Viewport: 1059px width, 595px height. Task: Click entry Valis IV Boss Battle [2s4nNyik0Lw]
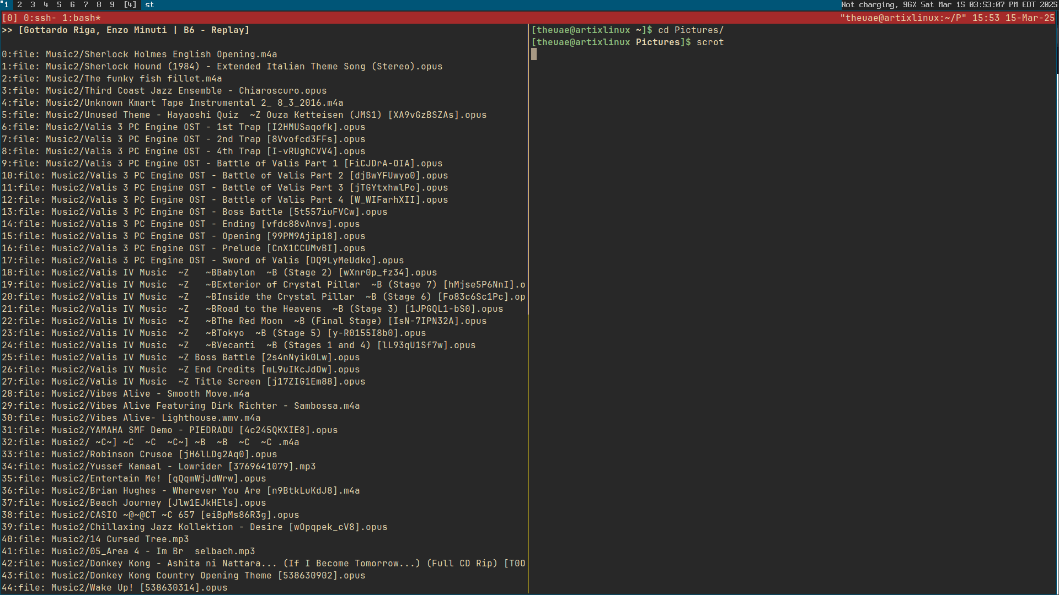click(181, 358)
